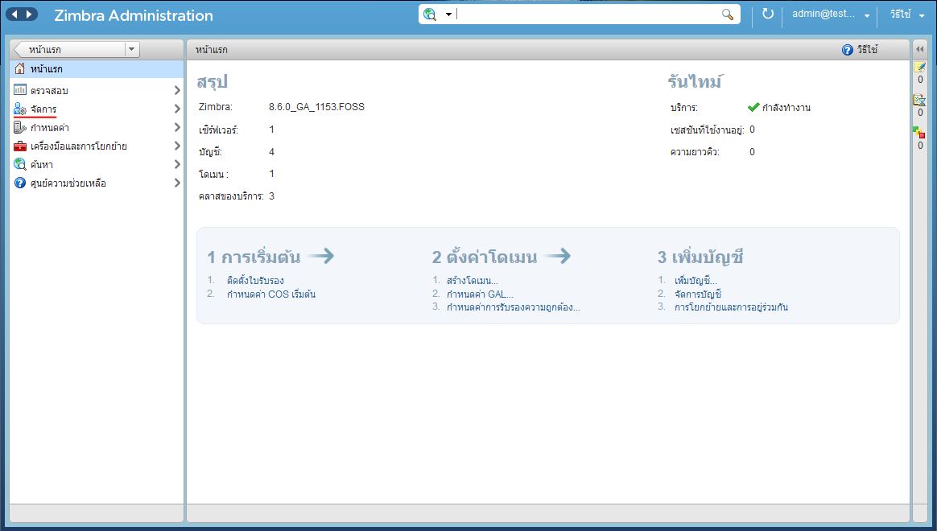Click the เซสชันที่ใช้งานอยู่: label

click(x=708, y=130)
